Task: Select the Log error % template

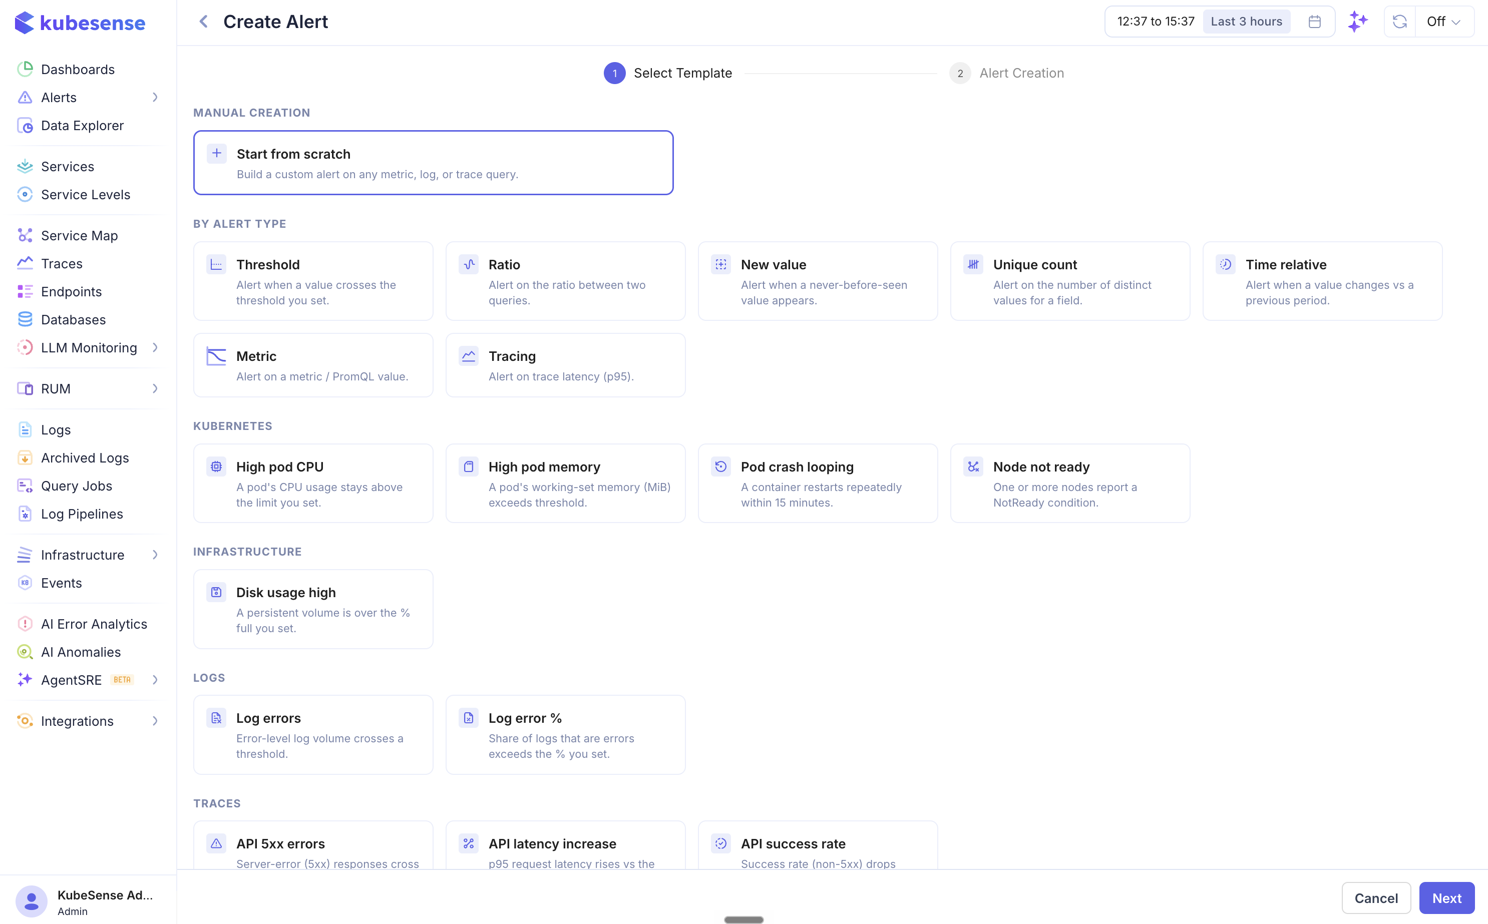Action: (x=565, y=735)
